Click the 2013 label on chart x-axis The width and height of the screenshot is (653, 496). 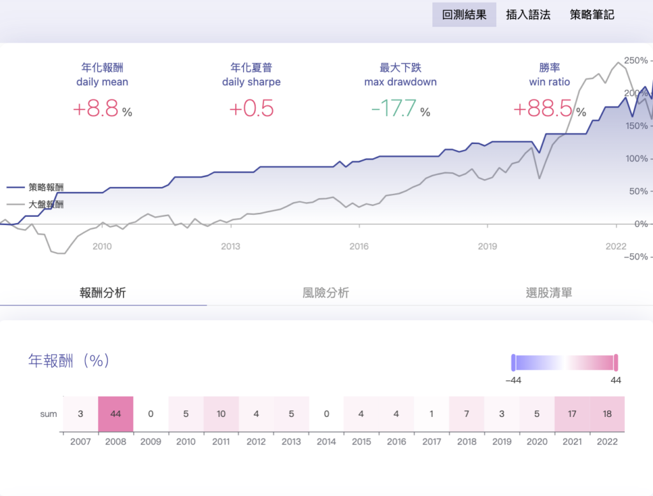point(230,246)
